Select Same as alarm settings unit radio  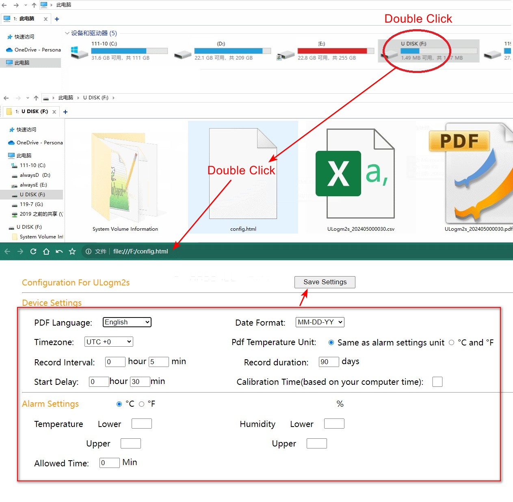pyautogui.click(x=331, y=343)
